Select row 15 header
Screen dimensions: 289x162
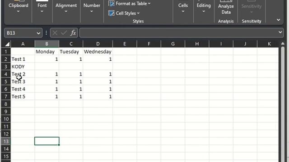tap(6, 157)
